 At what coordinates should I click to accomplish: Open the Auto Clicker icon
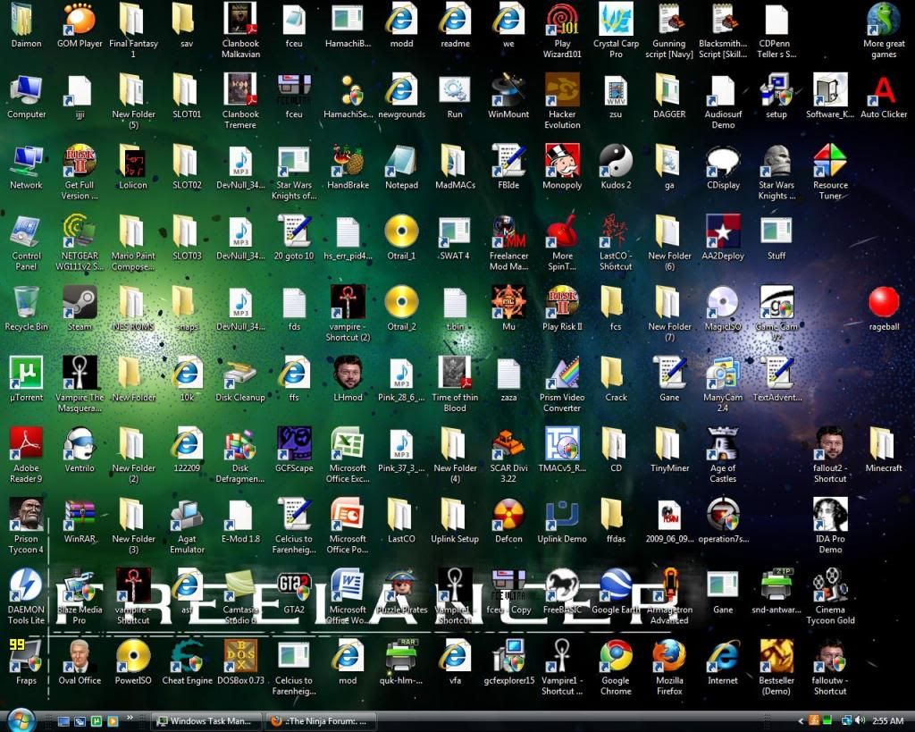(884, 90)
